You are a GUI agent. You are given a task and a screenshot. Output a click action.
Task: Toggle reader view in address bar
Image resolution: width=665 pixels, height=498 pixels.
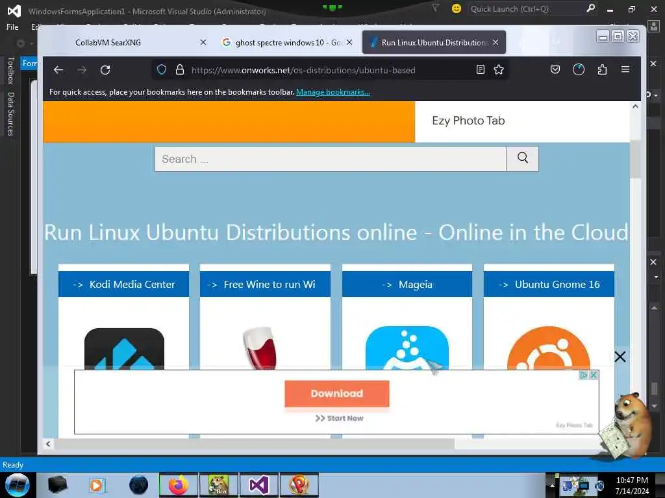pos(480,69)
